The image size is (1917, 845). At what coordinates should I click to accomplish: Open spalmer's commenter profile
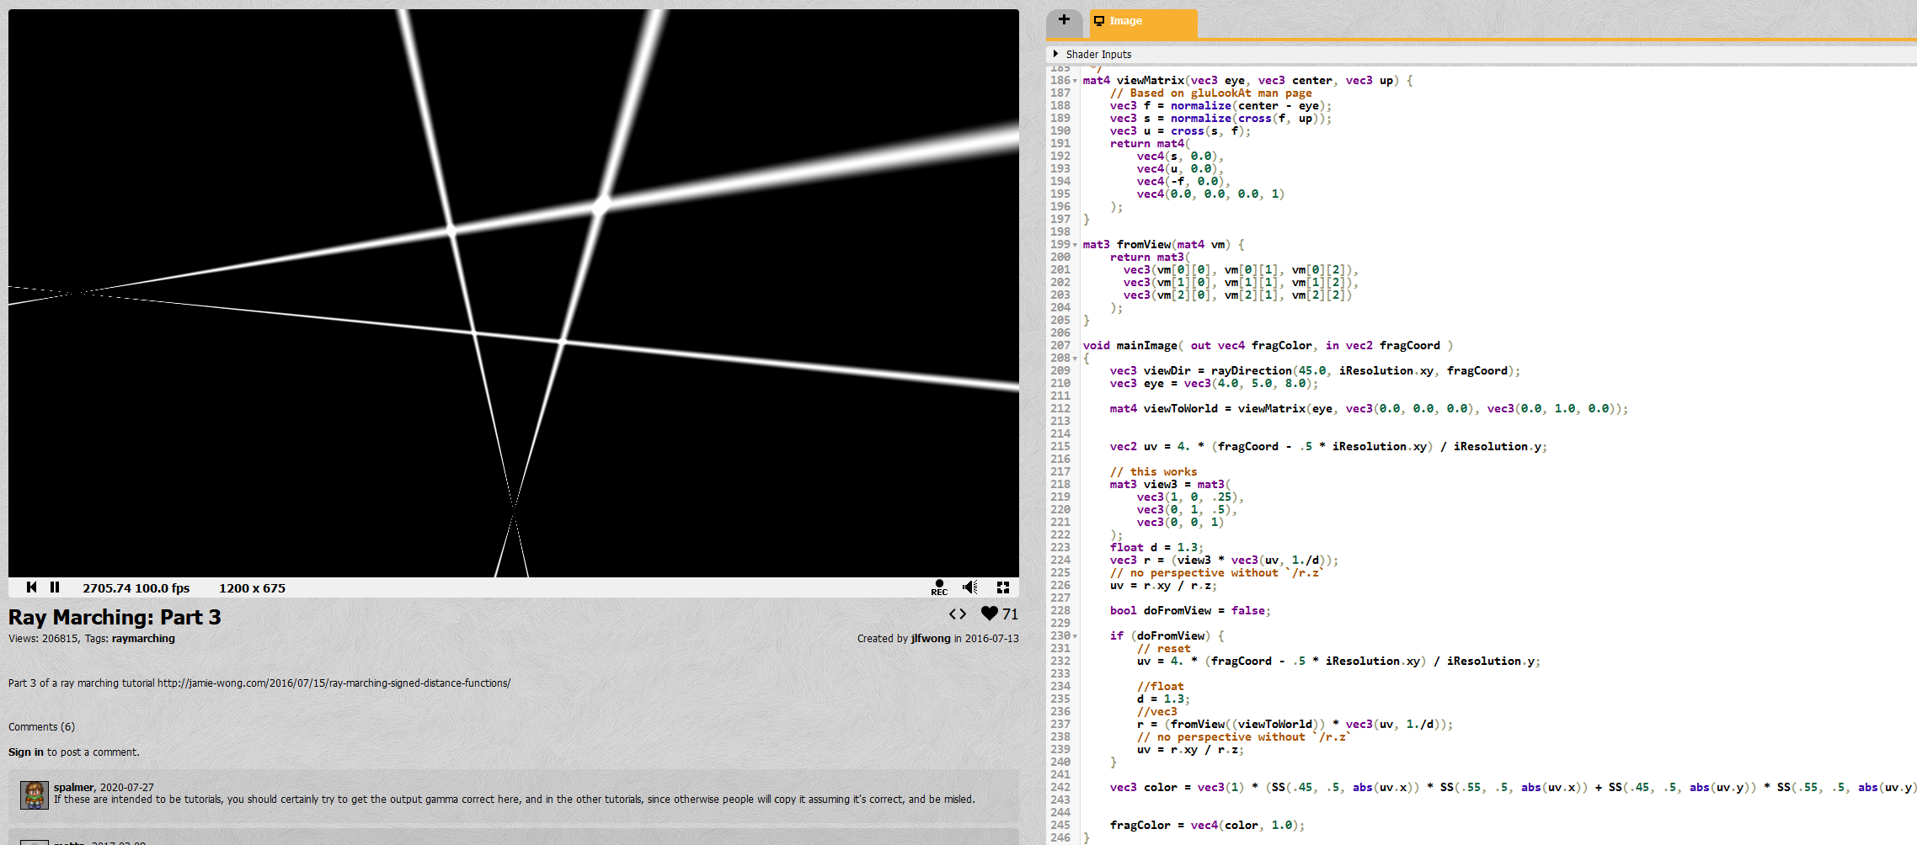coord(72,786)
